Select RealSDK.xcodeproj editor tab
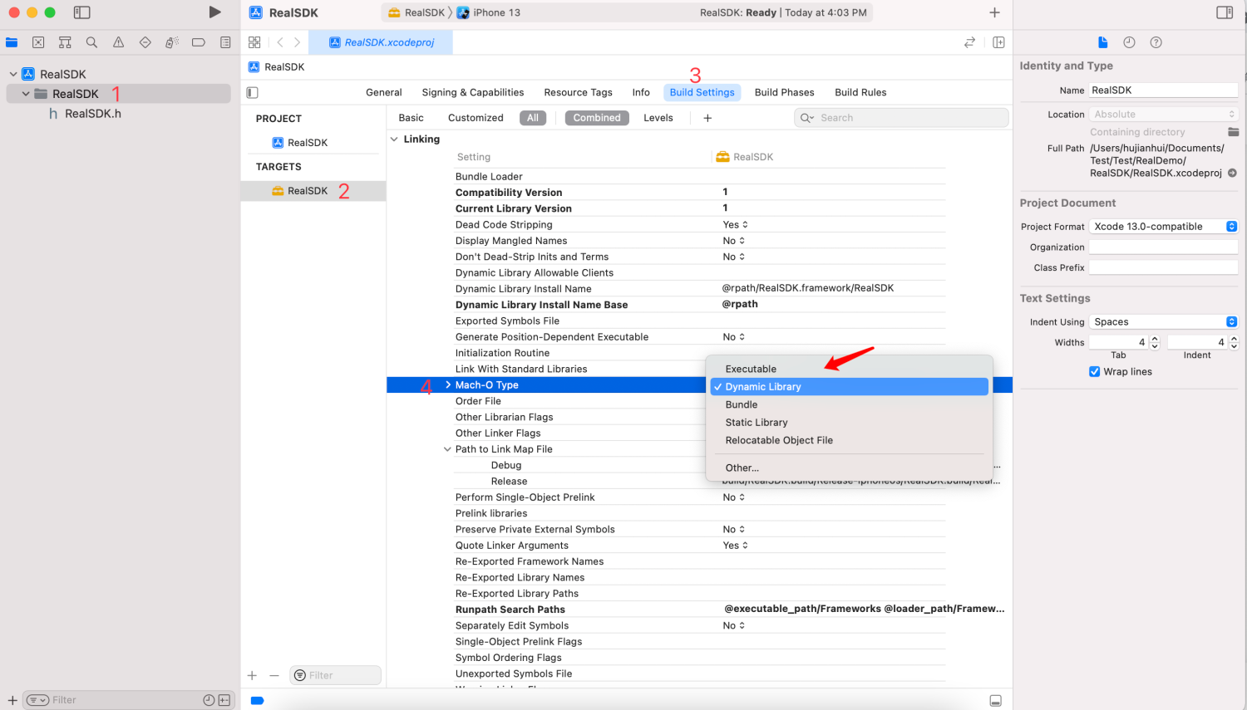Image resolution: width=1247 pixels, height=710 pixels. [381, 42]
